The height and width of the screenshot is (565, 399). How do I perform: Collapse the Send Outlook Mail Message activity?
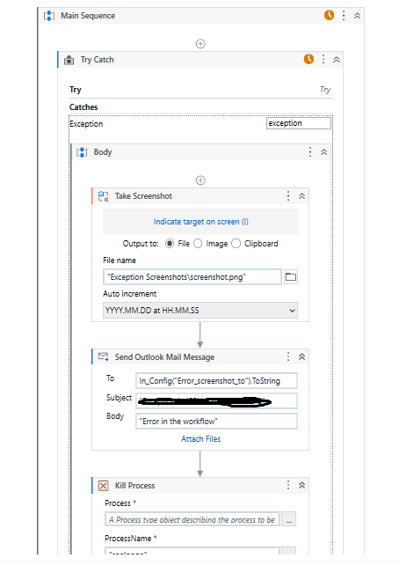tap(301, 356)
